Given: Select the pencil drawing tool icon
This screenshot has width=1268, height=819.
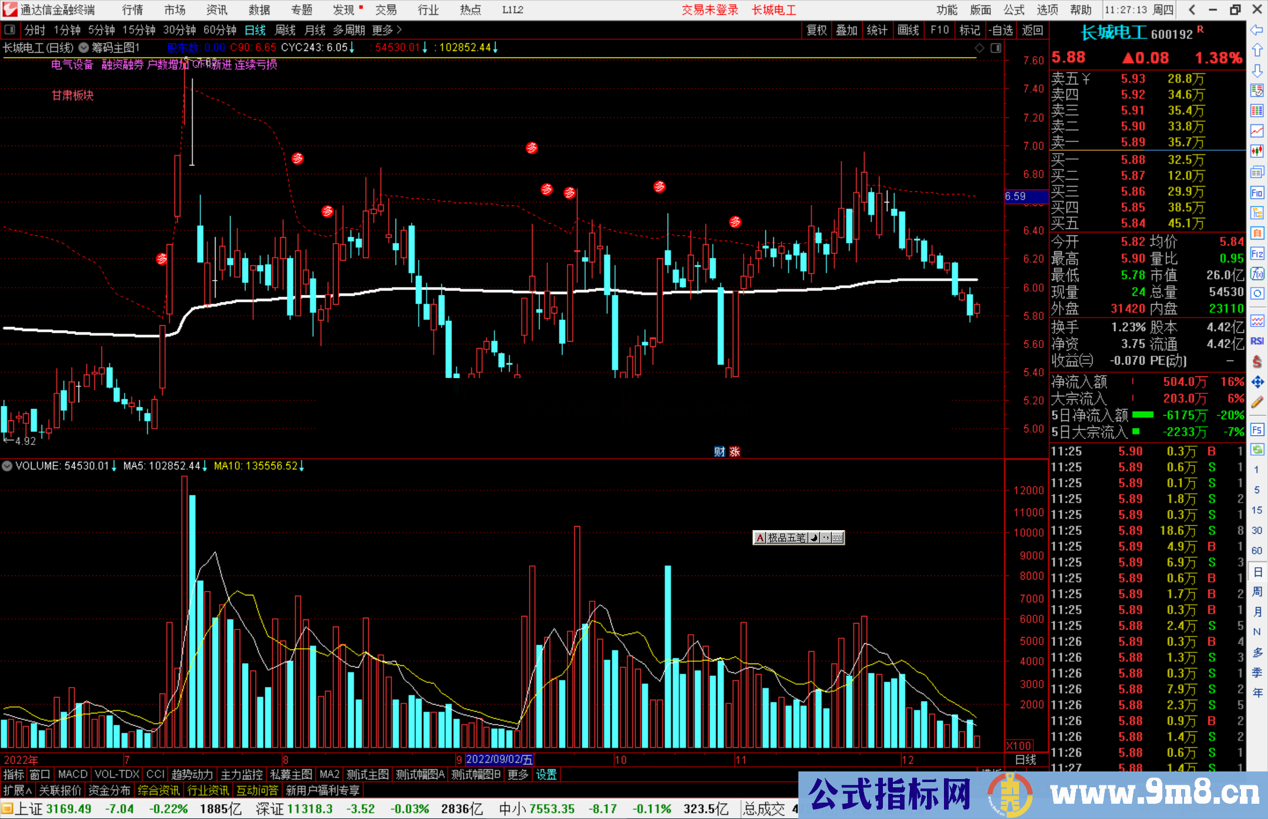Looking at the screenshot, I should point(1257,402).
